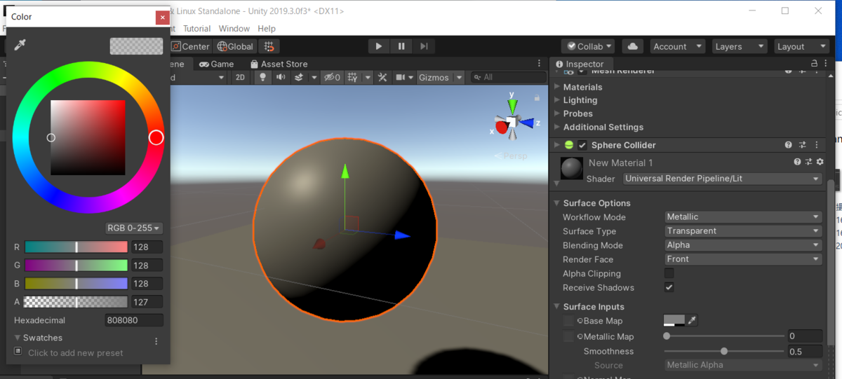This screenshot has width=842, height=379.
Task: Click the Alpha slider in Color window
Action: coord(76,302)
